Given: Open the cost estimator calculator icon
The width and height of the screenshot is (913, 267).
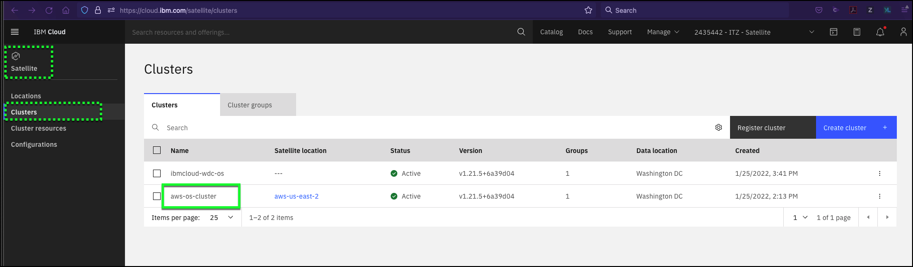Looking at the screenshot, I should point(857,32).
